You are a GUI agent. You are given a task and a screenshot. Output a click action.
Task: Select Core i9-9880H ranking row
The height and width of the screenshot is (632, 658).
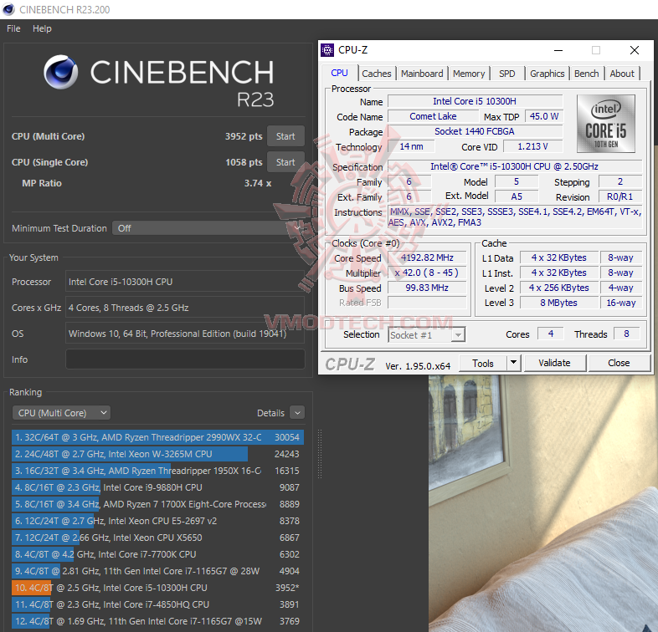(x=157, y=487)
